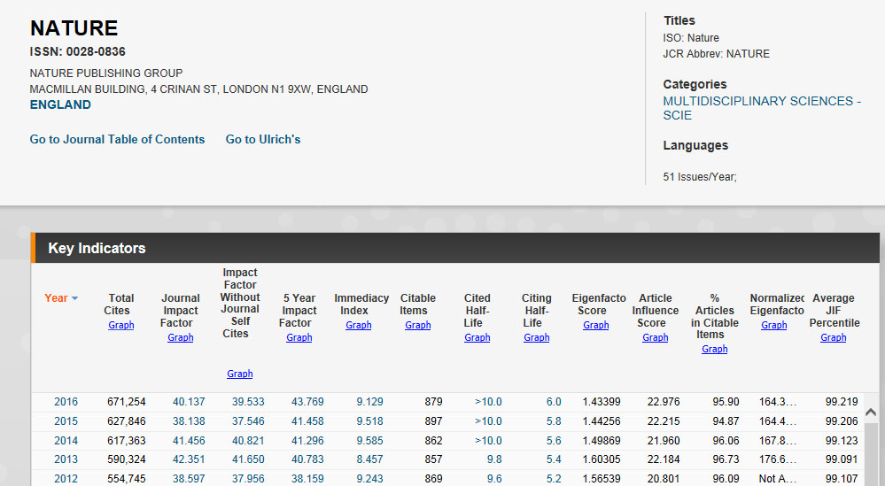Show the Eigenfactor Score graph

[x=595, y=325]
